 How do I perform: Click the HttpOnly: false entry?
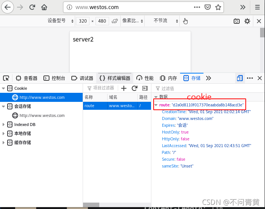coord(176,139)
